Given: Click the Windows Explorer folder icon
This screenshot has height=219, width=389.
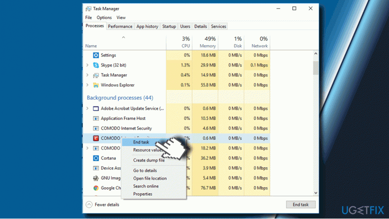Looking at the screenshot, I should coord(96,85).
